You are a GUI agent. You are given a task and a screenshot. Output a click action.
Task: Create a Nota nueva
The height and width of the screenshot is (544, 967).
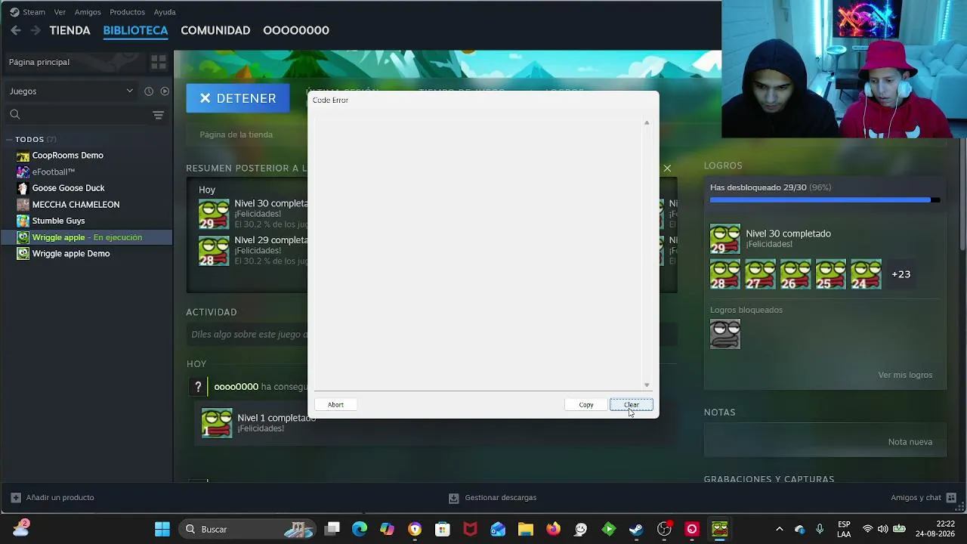[910, 442]
